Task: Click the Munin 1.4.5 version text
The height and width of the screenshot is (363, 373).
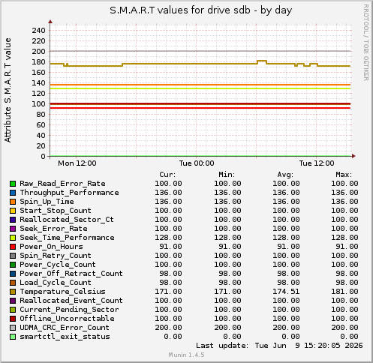Action: (x=186, y=355)
